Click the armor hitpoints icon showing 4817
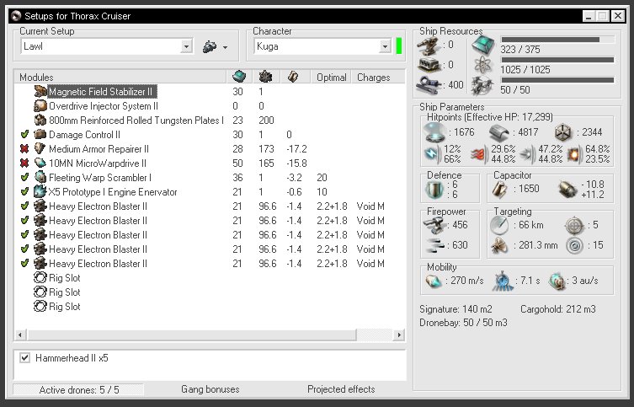The height and width of the screenshot is (407, 634). 499,132
